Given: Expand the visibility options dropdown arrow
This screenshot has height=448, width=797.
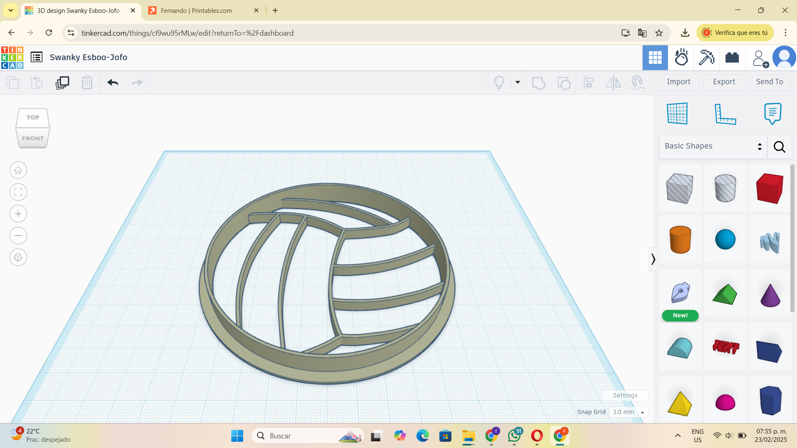Looking at the screenshot, I should 518,82.
